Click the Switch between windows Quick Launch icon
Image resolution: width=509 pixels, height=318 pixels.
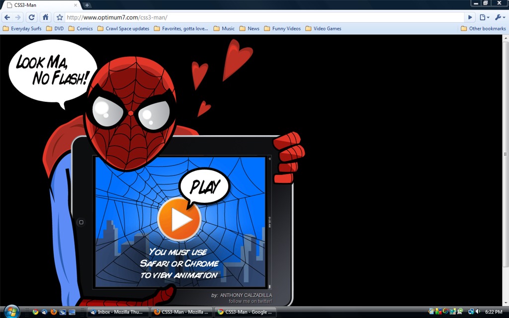point(63,312)
